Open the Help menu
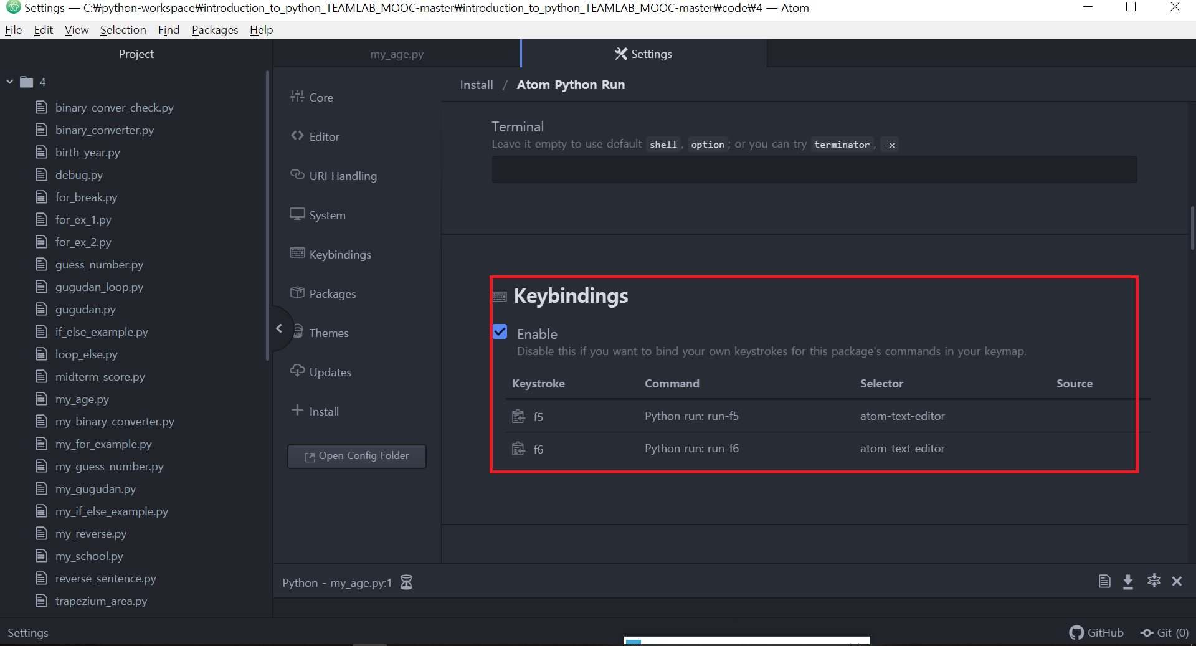The image size is (1196, 646). (x=262, y=30)
